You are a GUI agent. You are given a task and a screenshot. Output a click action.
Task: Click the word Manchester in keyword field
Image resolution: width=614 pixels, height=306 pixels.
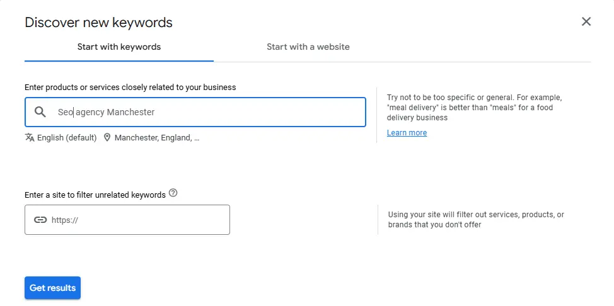coord(130,112)
